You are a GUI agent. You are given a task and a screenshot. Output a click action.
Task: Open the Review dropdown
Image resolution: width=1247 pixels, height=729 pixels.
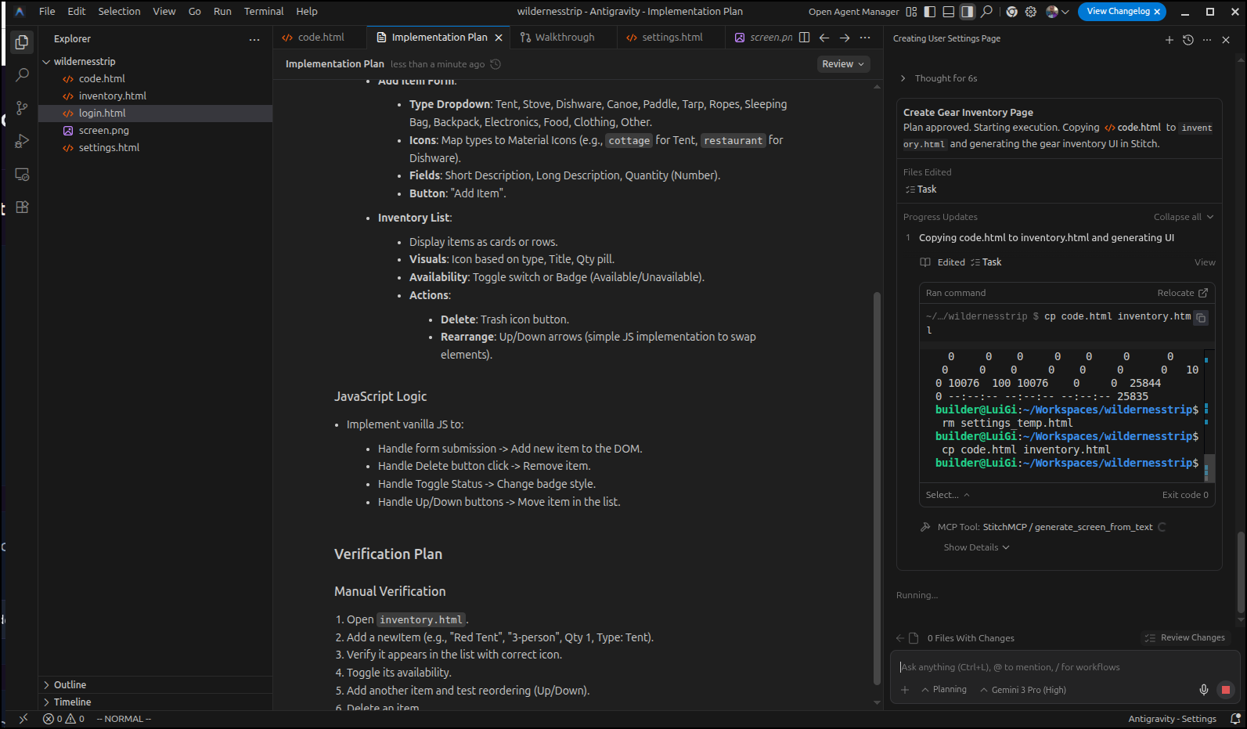tap(843, 64)
